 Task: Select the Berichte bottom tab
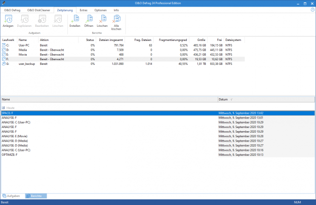tap(35, 195)
